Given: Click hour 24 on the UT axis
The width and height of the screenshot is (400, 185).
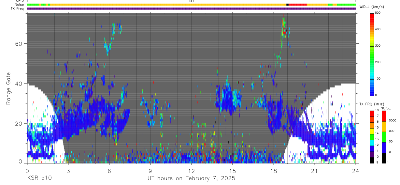Looking at the screenshot, I should [355, 171].
